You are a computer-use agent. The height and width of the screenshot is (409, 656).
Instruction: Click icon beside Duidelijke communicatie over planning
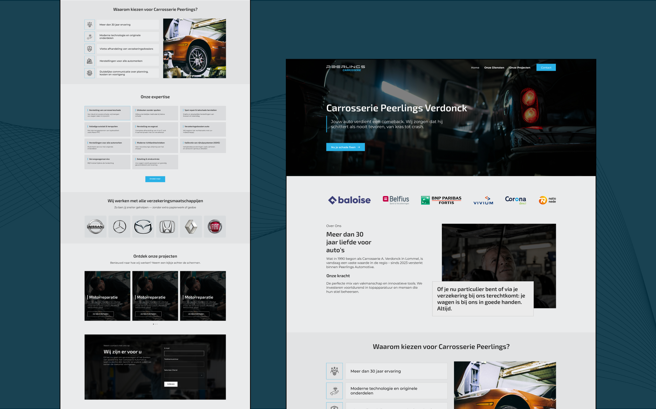coord(90,73)
